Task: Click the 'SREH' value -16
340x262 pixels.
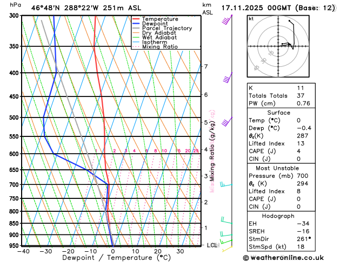Action: [303, 231]
